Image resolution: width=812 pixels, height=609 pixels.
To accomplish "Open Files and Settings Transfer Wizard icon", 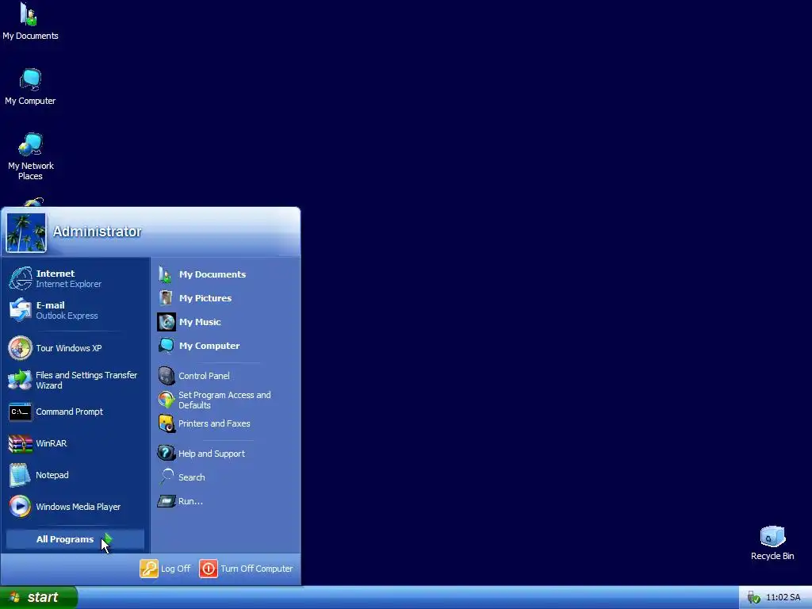I will coord(20,380).
